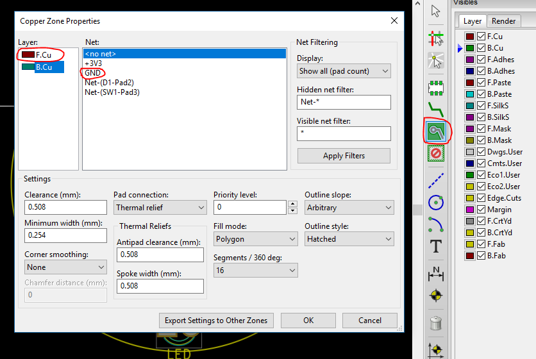
Task: Open the Pad connection dropdown
Action: tap(160, 208)
